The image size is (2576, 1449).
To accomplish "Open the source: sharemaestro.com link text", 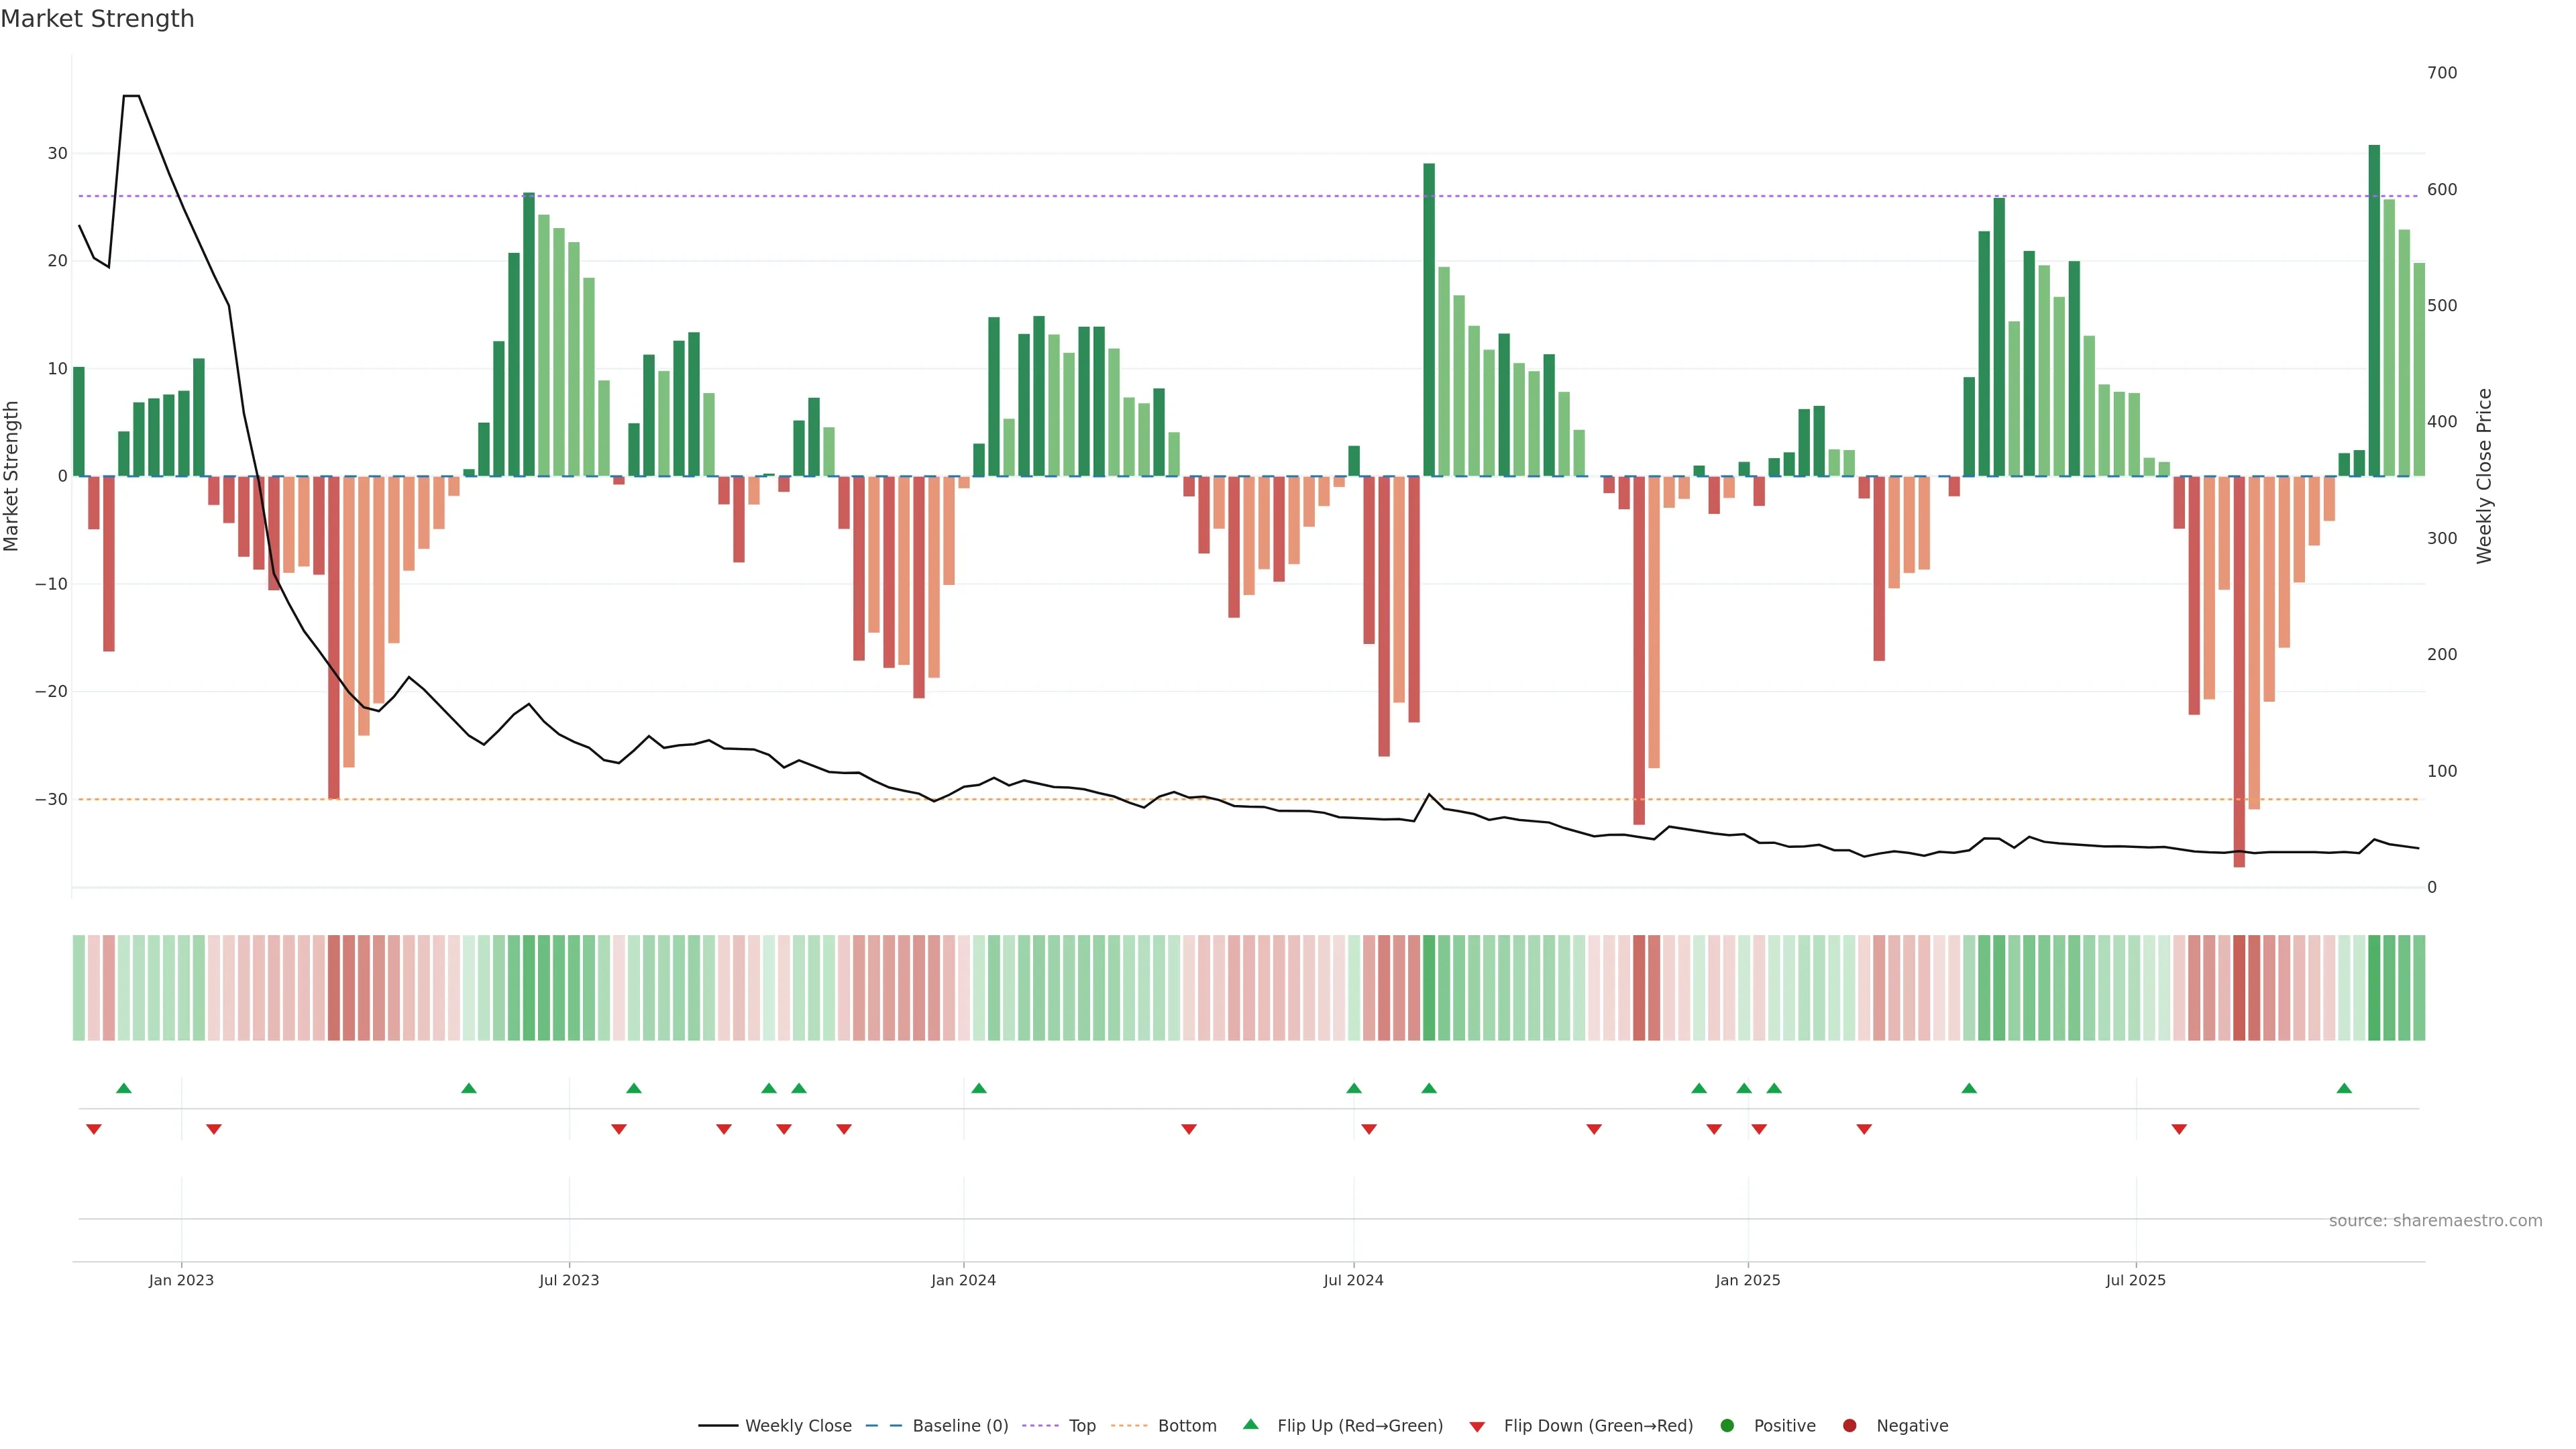I will pyautogui.click(x=2435, y=1220).
